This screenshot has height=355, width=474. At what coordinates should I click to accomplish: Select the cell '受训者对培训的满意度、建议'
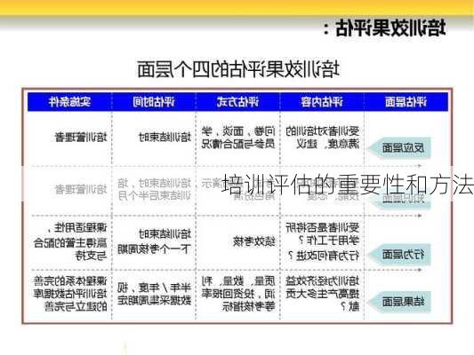point(323,138)
